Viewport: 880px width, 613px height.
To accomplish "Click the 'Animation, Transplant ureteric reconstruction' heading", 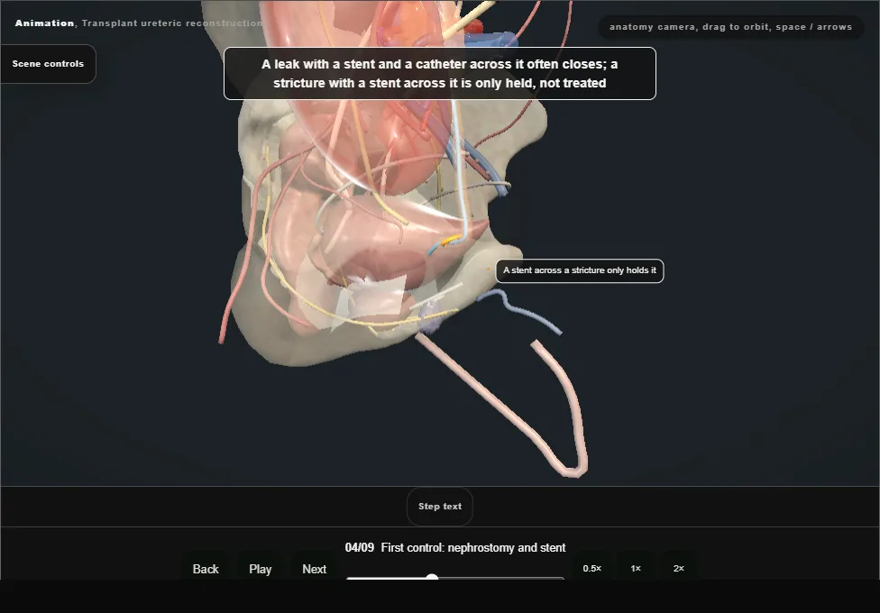I will (x=139, y=23).
